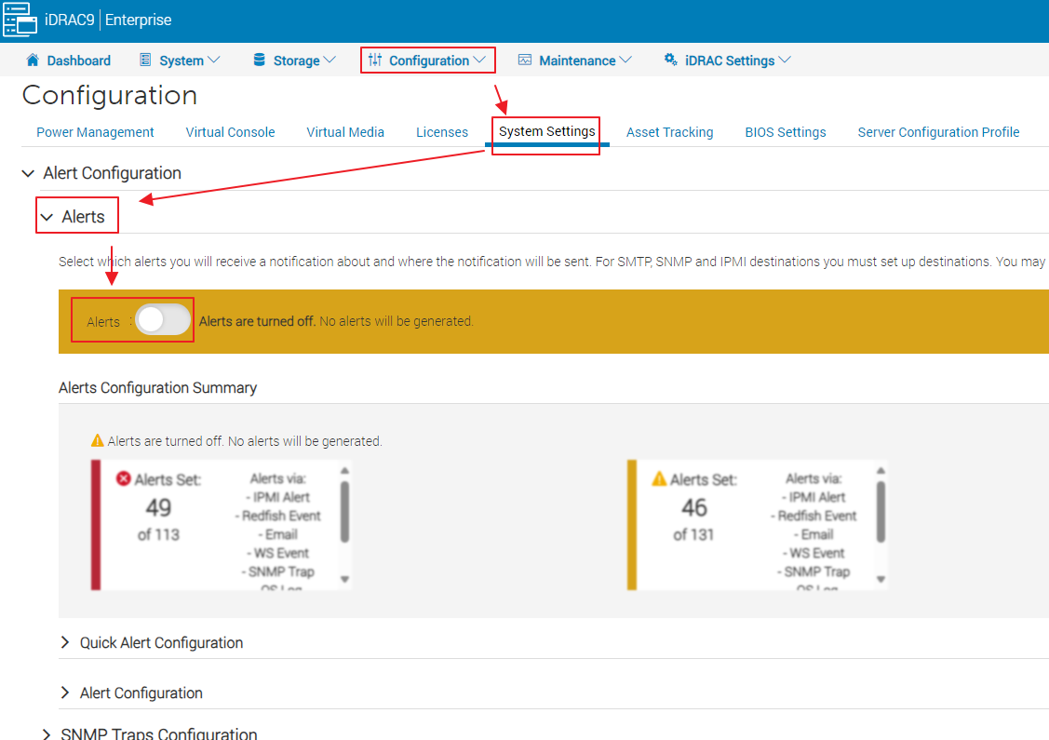This screenshot has height=740, width=1049.
Task: Open the System dropdown chevron
Action: (214, 60)
